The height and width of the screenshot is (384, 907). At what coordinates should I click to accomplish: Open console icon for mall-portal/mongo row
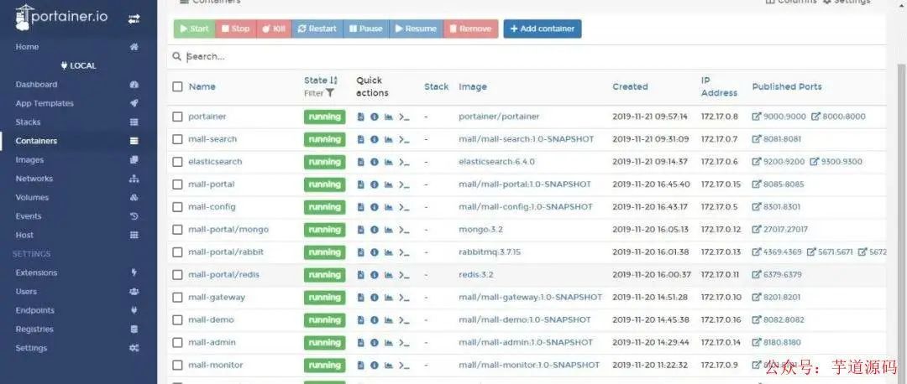(x=404, y=229)
